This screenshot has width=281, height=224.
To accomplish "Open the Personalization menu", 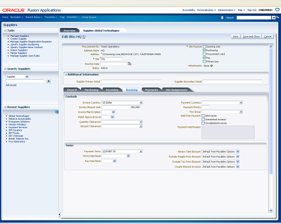I will [x=206, y=10].
